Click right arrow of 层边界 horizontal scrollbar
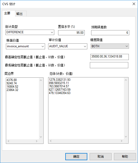 pos(37,141)
